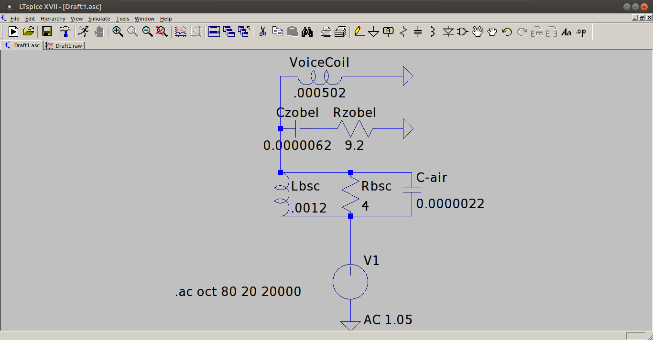This screenshot has height=340, width=653.
Task: Open the Tools menu
Action: click(x=122, y=19)
